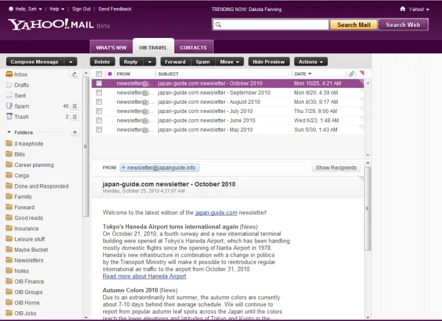Select the checkbox for the July 2010 newsletter
442x321 pixels.
tap(99, 111)
